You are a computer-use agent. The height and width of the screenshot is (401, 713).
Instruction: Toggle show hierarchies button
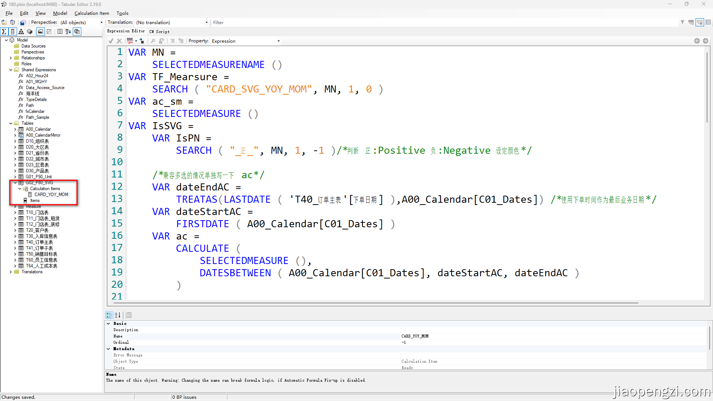pyautogui.click(x=21, y=32)
